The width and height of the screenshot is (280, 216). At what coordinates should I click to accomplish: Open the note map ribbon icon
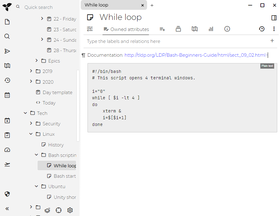pos(195,29)
